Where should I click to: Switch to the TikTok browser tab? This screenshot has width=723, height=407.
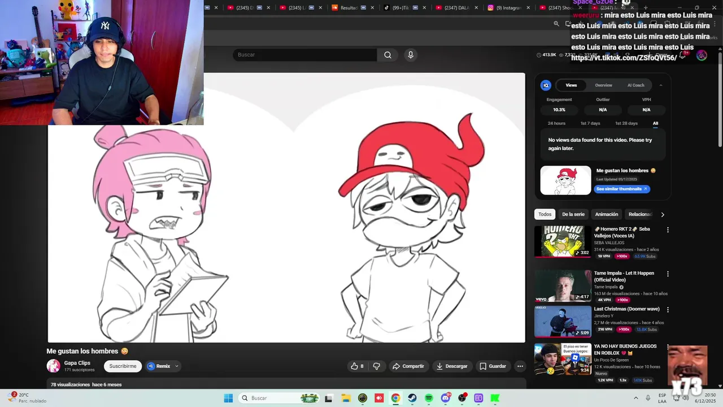click(x=404, y=8)
